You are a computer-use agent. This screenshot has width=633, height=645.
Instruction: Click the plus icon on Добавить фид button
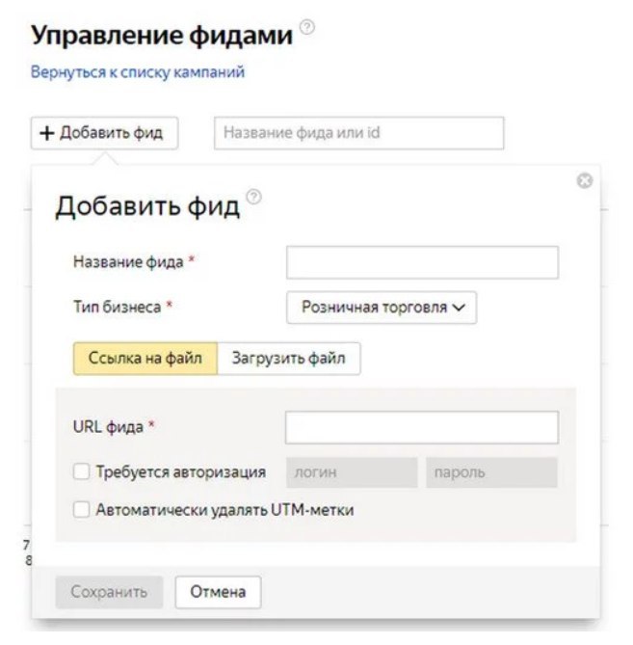click(46, 133)
